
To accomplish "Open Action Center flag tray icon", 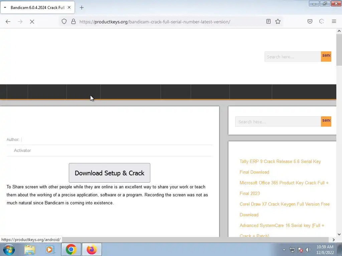I will [x=300, y=250].
